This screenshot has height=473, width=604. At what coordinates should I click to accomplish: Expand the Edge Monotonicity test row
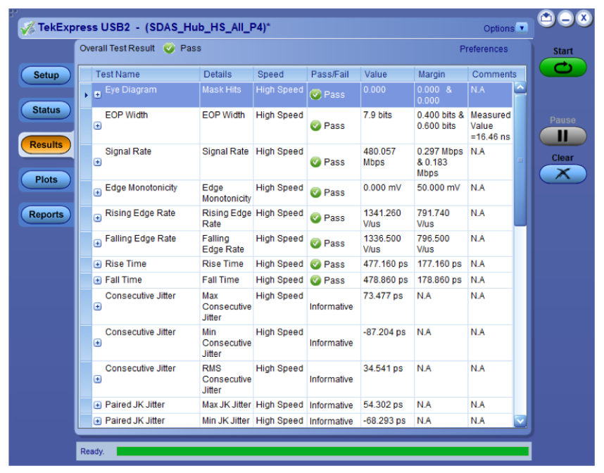[97, 193]
